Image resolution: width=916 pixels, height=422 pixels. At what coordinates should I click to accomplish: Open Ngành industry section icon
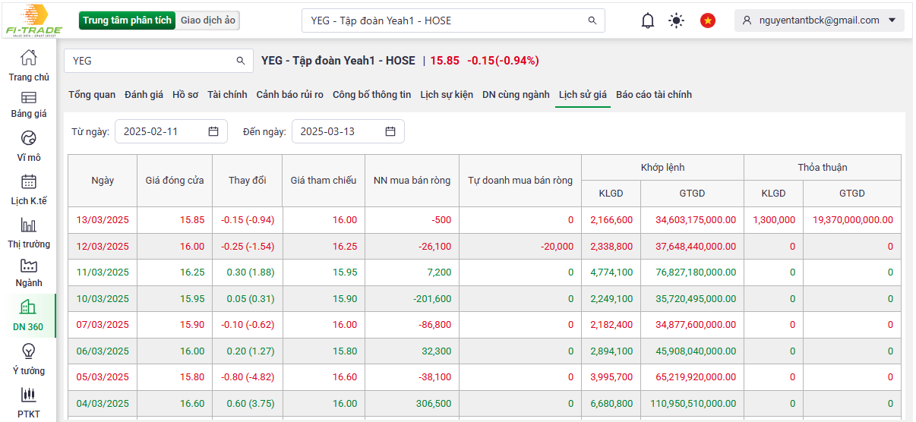point(28,266)
